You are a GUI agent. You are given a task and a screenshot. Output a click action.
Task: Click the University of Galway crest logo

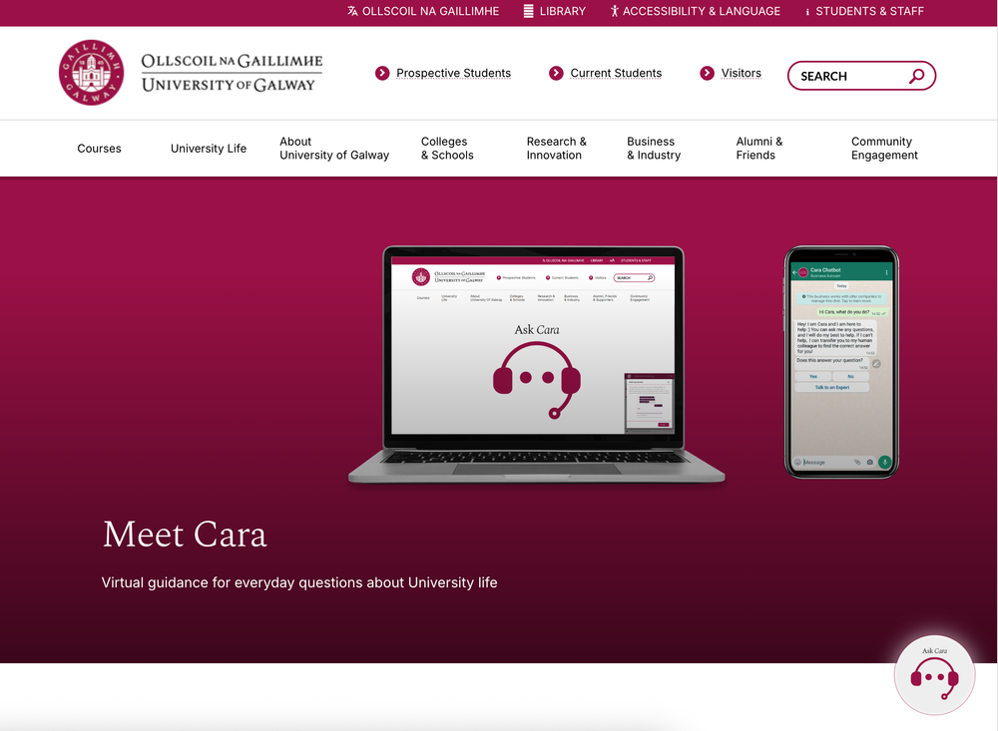click(x=91, y=73)
